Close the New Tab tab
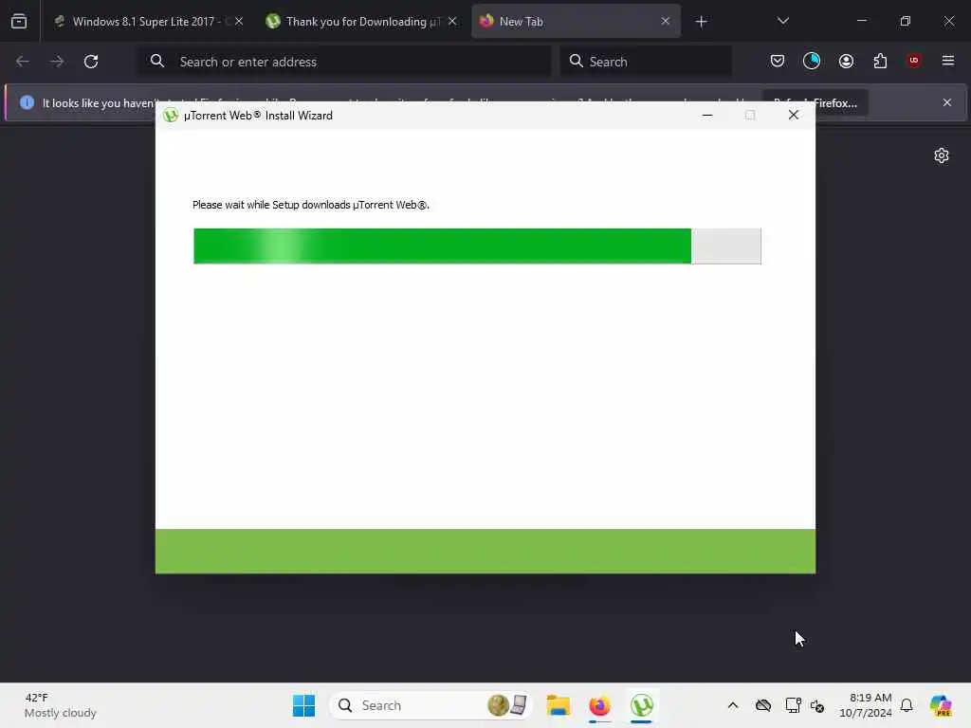 coord(665,22)
